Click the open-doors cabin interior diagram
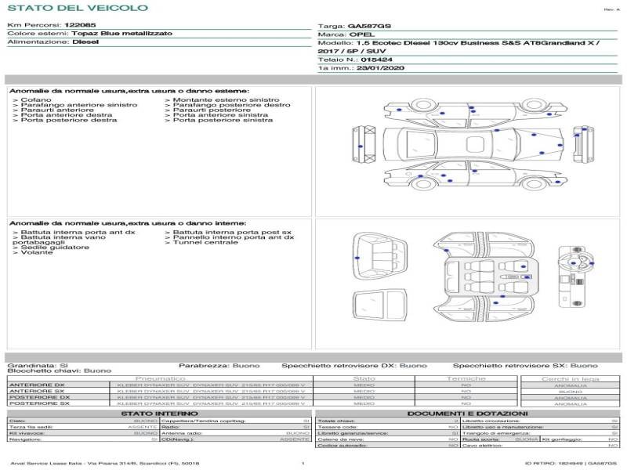The image size is (627, 470). coord(486,277)
